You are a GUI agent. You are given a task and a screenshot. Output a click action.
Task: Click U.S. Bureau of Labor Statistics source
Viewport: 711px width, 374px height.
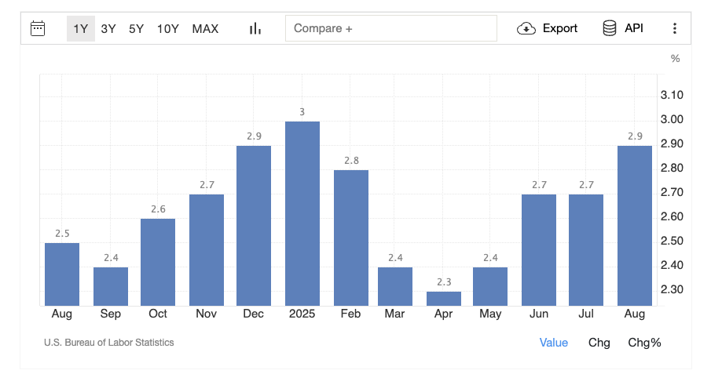pyautogui.click(x=109, y=343)
